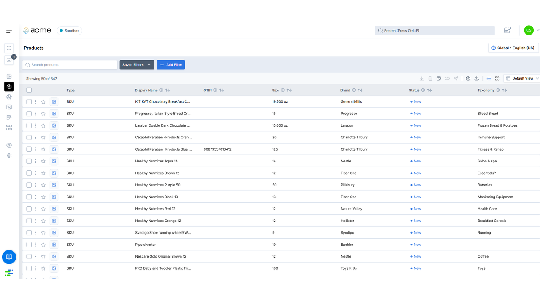The image size is (540, 303).
Task: Sort by GTIN column arrows
Action: tap(221, 90)
